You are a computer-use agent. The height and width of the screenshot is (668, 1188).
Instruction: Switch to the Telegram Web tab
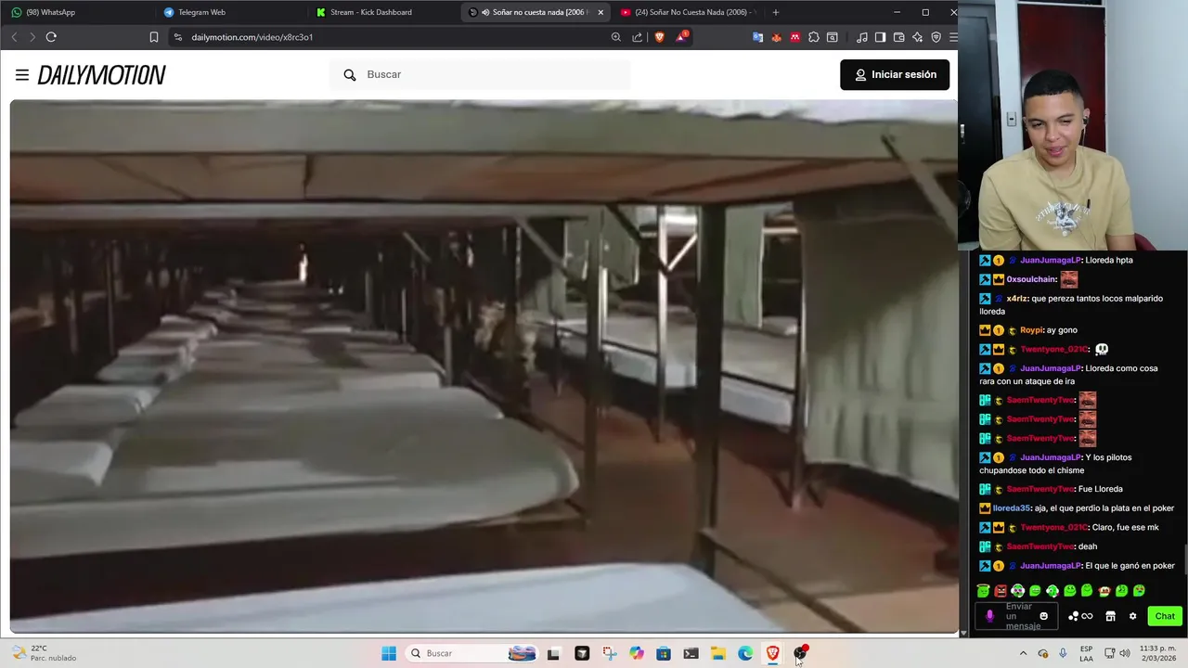(x=228, y=12)
